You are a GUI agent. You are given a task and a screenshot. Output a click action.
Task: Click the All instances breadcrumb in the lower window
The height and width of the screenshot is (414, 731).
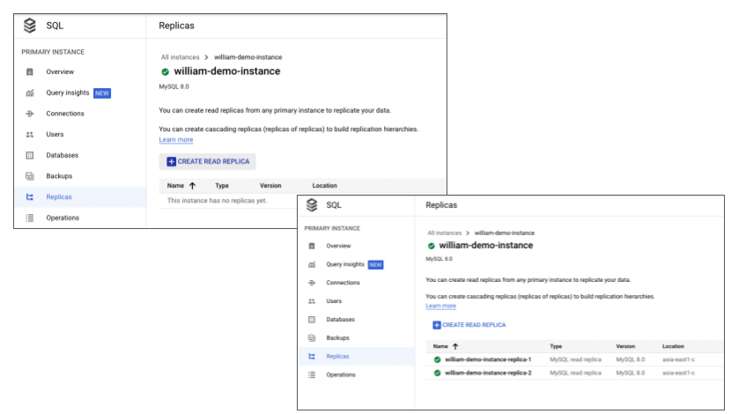pos(444,233)
